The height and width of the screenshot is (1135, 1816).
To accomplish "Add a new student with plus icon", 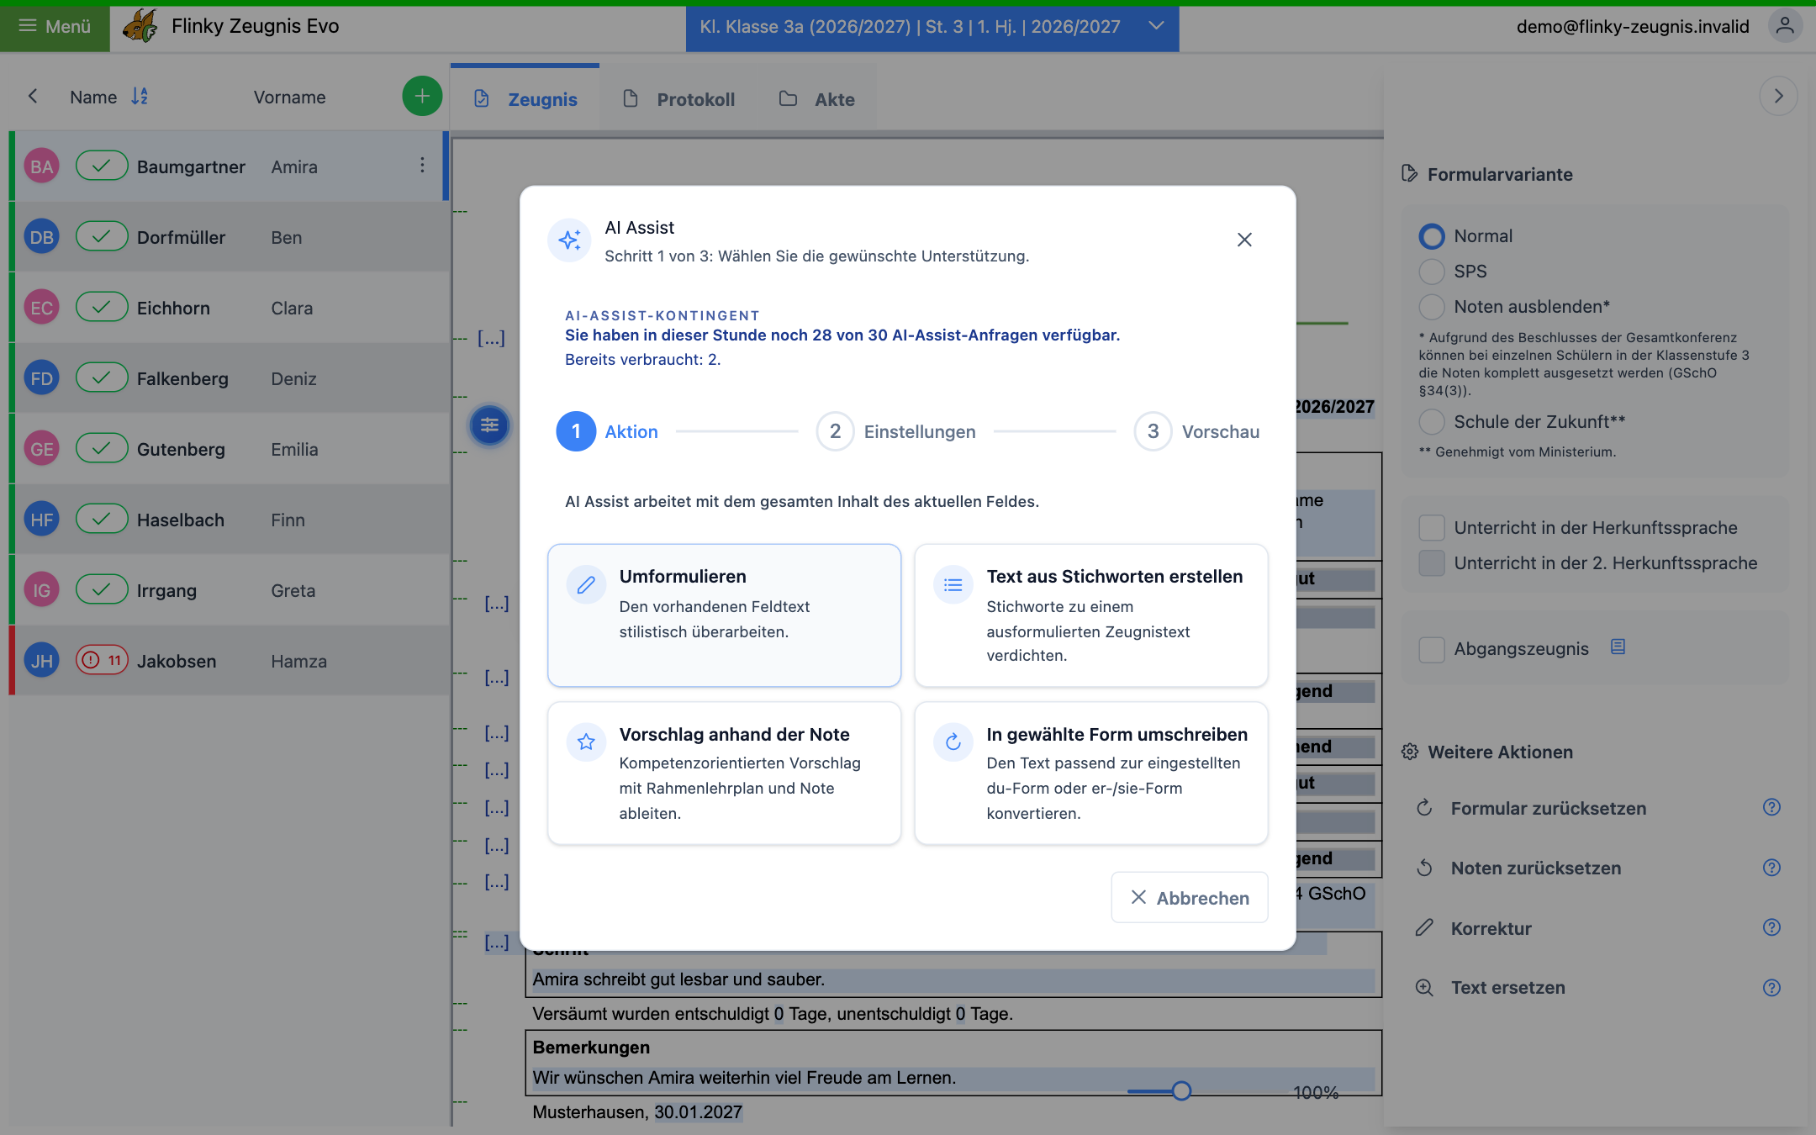I will [x=421, y=97].
